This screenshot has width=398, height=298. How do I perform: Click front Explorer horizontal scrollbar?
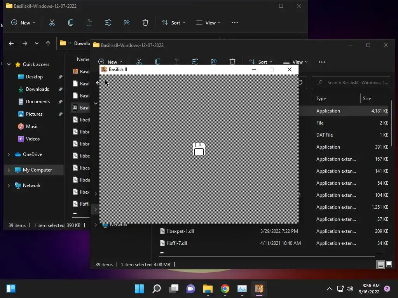267,257
